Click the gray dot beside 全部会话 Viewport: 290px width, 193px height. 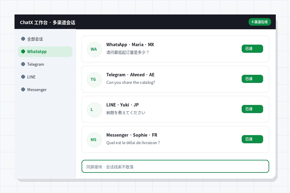click(23, 39)
